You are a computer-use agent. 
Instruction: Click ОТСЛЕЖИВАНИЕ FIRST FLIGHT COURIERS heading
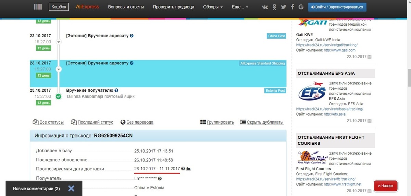click(331, 140)
